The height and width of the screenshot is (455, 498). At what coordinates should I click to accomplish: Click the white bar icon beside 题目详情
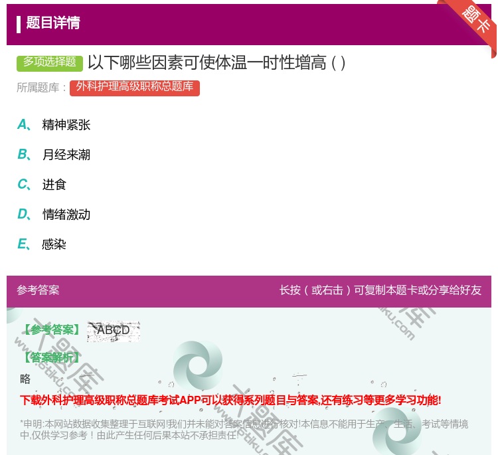coord(19,24)
